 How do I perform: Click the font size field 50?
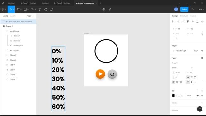point(192,68)
